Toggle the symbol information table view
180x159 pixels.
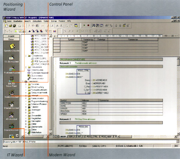(24, 31)
